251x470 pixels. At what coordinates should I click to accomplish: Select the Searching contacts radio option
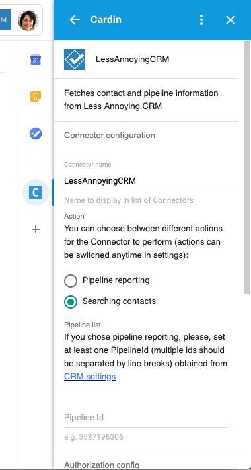point(71,302)
